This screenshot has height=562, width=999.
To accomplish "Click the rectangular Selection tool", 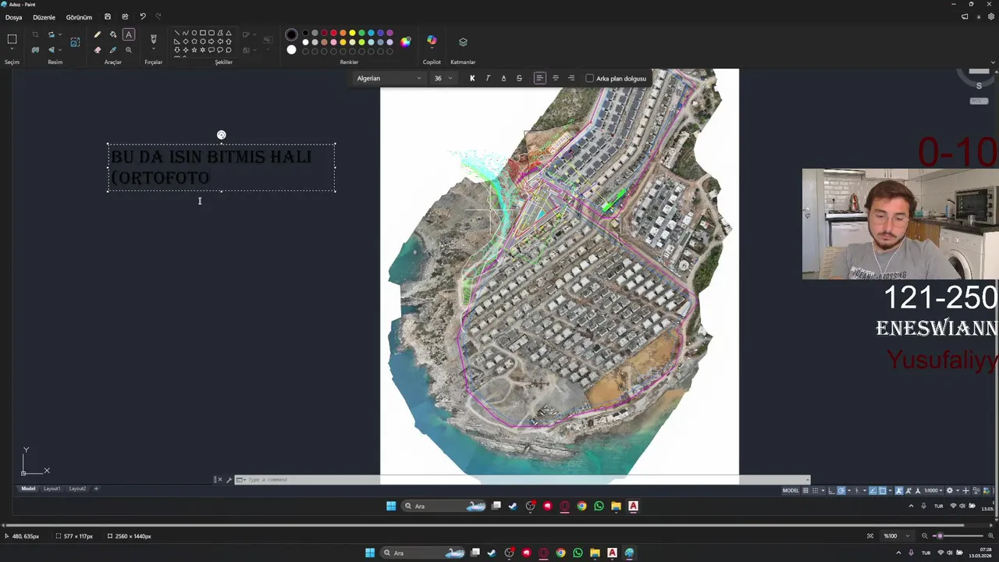I will [12, 39].
